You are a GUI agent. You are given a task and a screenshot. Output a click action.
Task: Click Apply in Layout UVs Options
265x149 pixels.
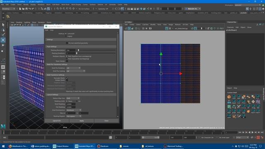[x=82, y=121]
